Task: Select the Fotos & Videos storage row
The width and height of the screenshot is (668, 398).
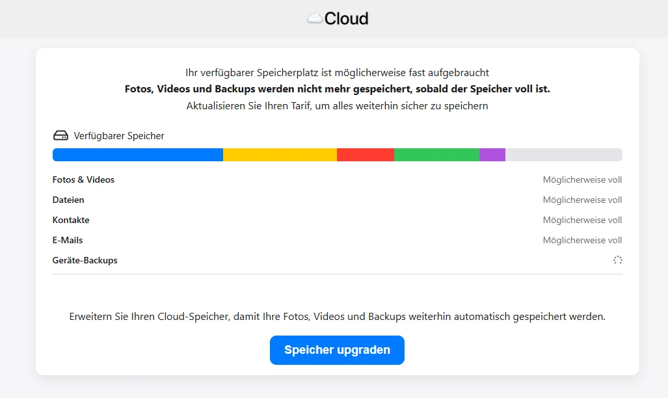Action: [x=83, y=179]
